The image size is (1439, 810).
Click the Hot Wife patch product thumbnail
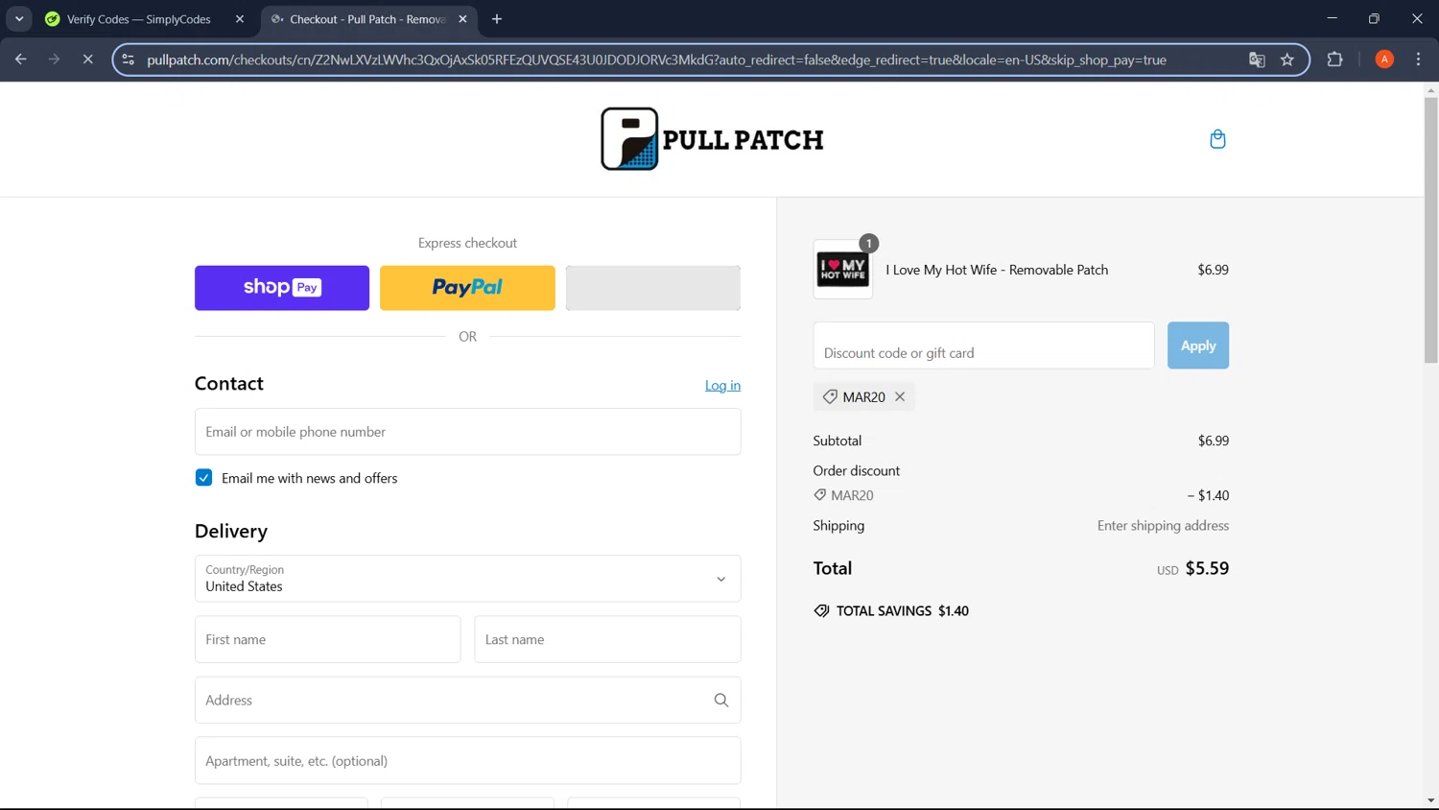(843, 270)
